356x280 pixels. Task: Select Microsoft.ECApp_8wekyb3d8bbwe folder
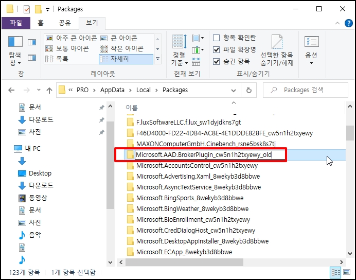tap(180, 252)
